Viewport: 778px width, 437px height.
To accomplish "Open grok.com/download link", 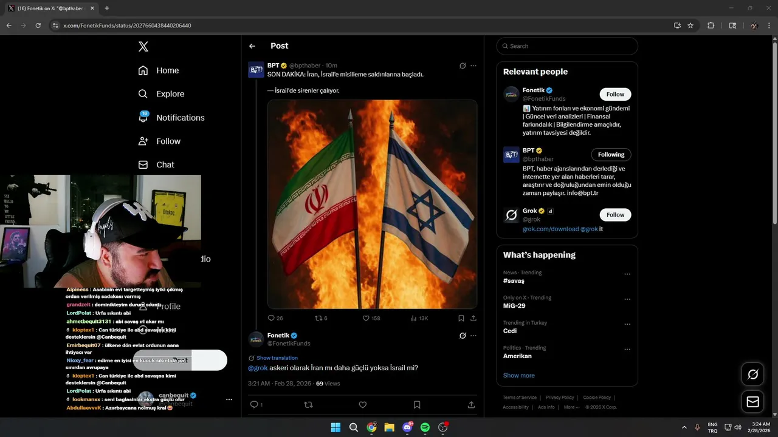I will tap(551, 229).
